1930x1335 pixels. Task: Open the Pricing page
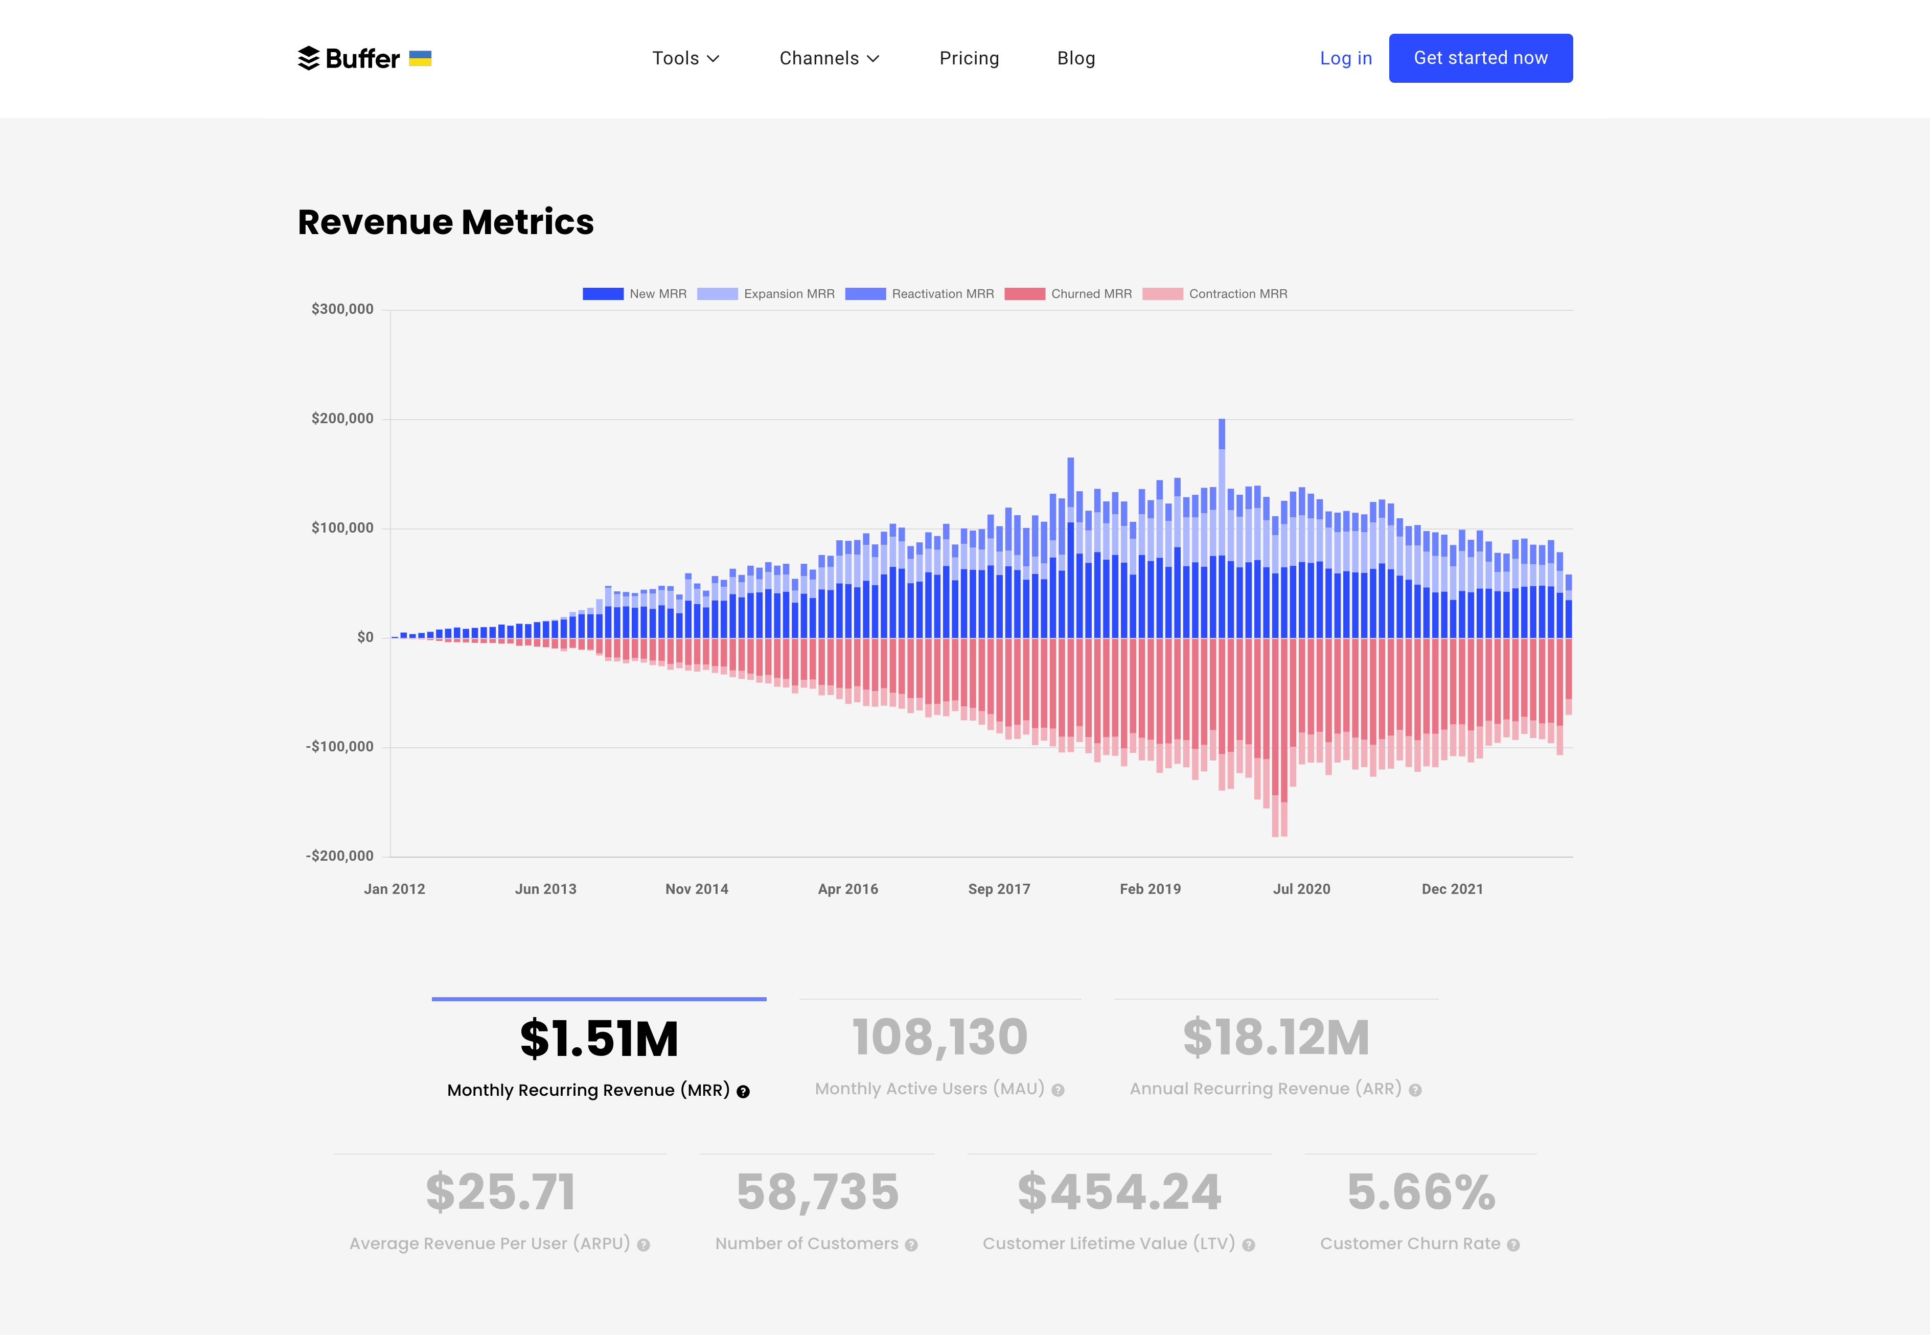click(x=969, y=59)
